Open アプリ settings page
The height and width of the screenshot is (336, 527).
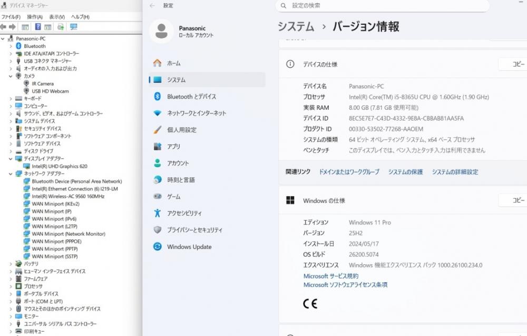[207, 147]
